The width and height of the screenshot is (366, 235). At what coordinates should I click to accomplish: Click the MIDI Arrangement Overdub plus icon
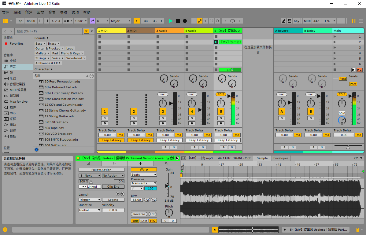(194, 21)
